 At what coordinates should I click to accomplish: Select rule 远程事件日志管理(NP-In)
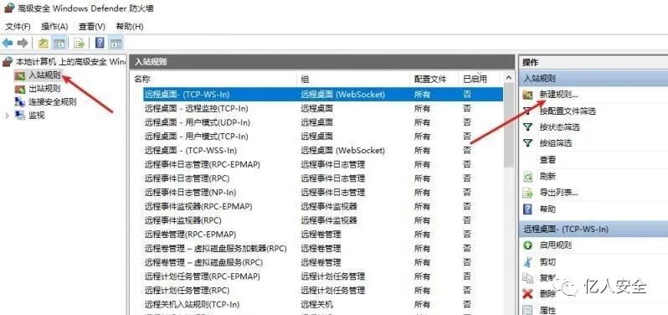tap(323, 192)
